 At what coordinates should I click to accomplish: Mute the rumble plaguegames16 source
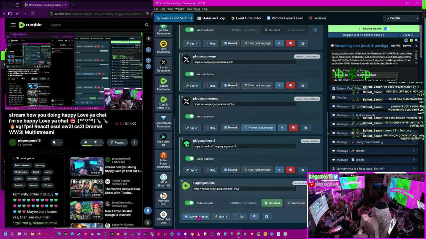(x=254, y=216)
